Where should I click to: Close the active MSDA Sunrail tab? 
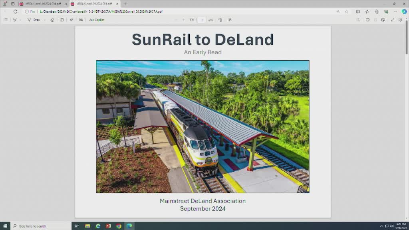pos(117,4)
